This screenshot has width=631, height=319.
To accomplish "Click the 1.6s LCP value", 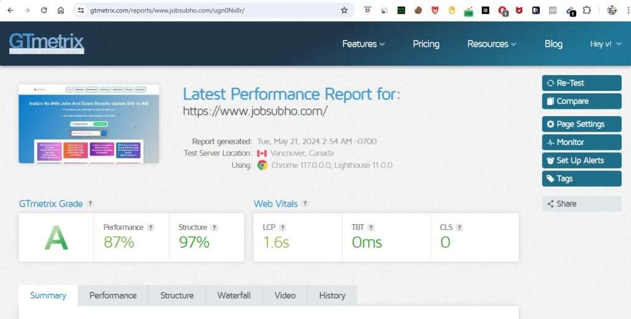I will point(276,242).
